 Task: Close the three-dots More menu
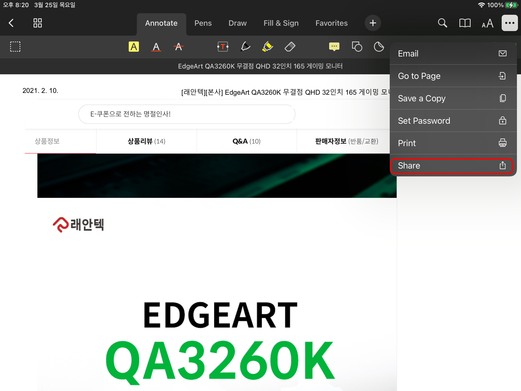[510, 23]
